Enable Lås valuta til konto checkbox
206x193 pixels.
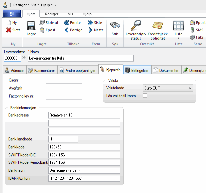click(145, 96)
